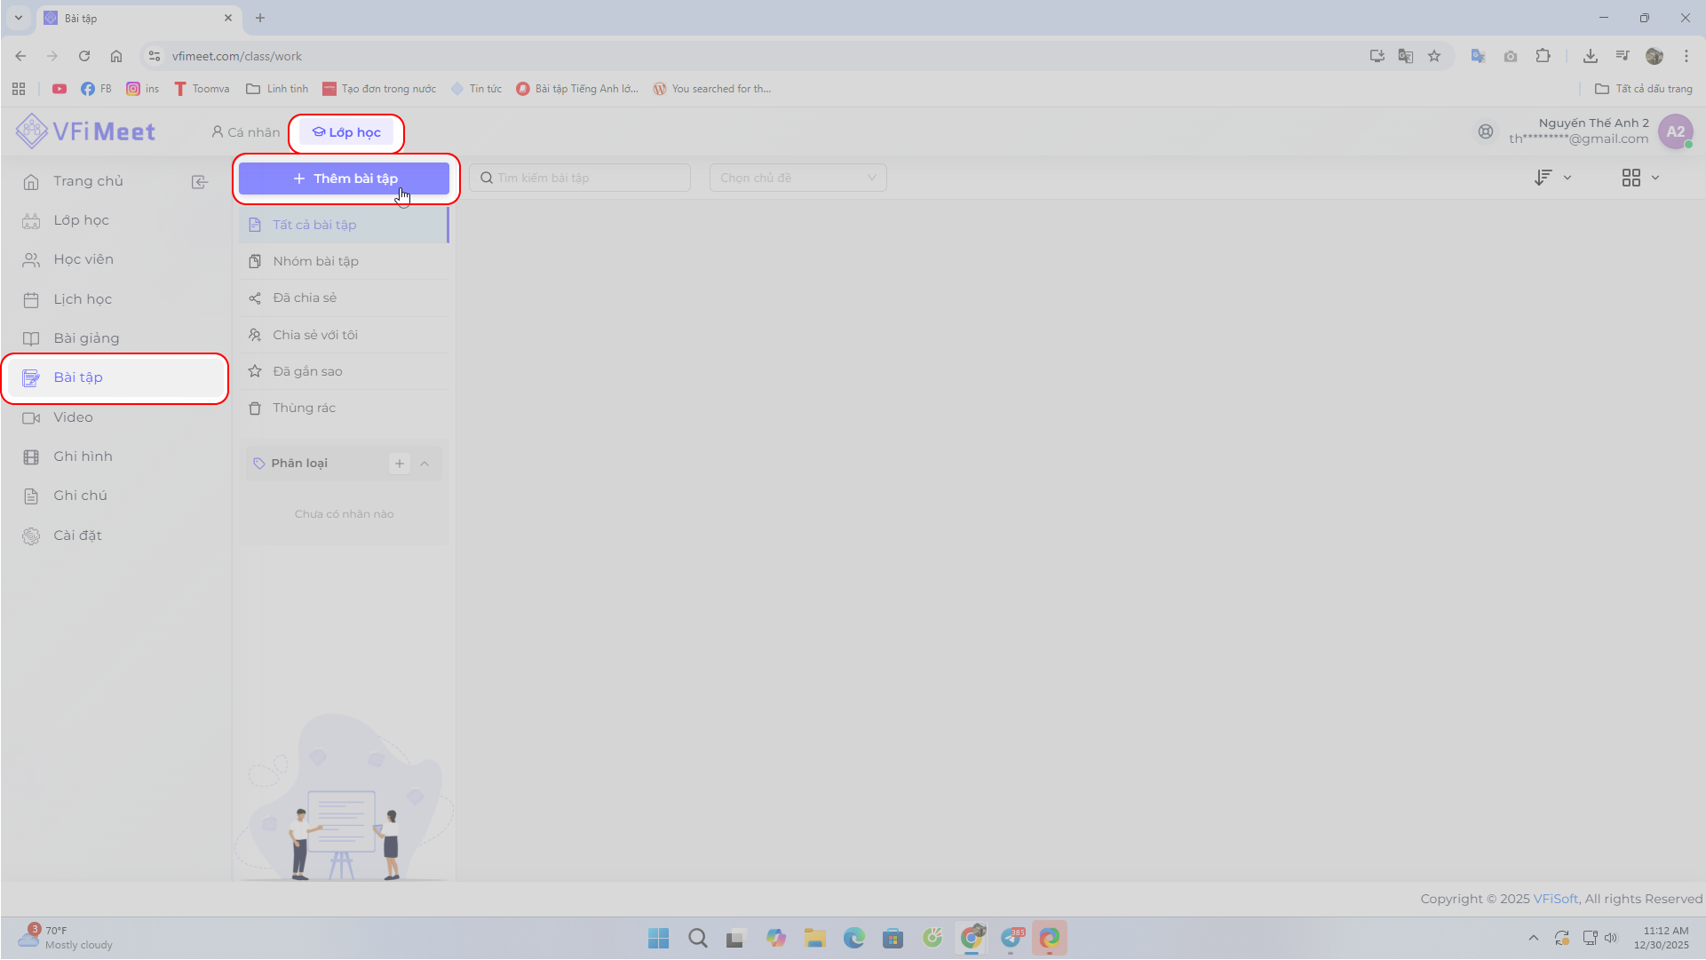The image size is (1706, 960).
Task: Switch to the Cá nhân tab
Action: pyautogui.click(x=245, y=132)
